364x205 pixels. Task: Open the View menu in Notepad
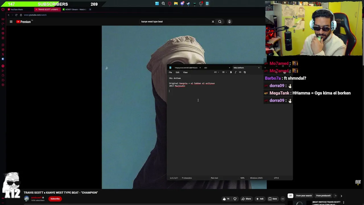coord(185,72)
